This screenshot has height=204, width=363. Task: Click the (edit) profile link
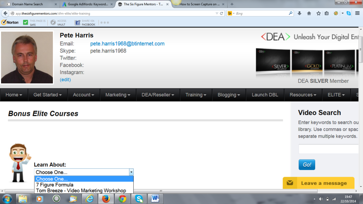point(65,79)
